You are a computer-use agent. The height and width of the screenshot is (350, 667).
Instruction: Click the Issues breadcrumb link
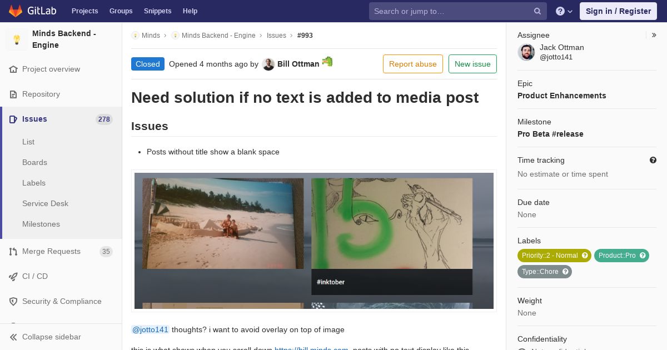[276, 36]
